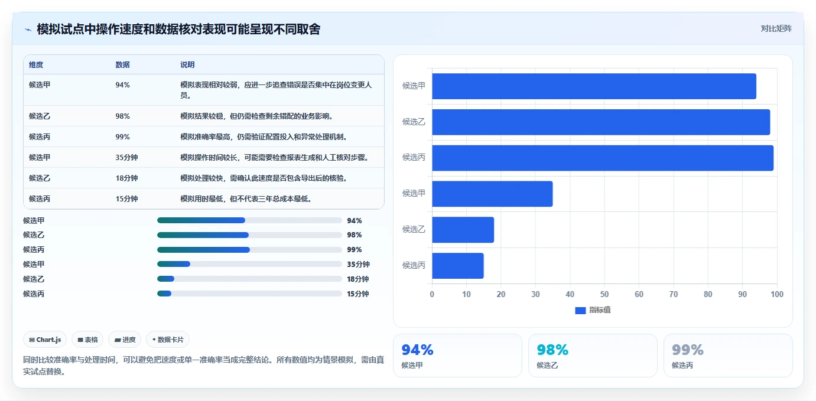Viewport: 816px width, 401px height.
Task: Click the 99% cell in the table
Action: [122, 137]
